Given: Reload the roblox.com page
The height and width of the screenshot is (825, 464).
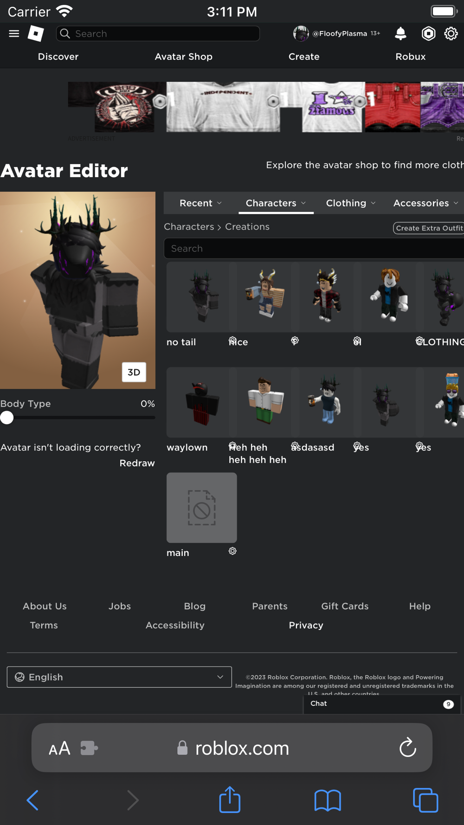Looking at the screenshot, I should 407,748.
